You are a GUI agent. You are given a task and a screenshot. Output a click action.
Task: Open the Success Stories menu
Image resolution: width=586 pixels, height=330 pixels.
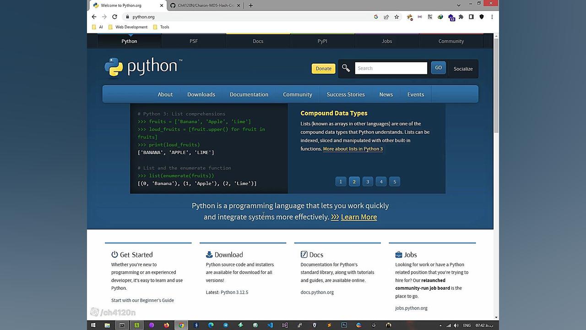346,94
